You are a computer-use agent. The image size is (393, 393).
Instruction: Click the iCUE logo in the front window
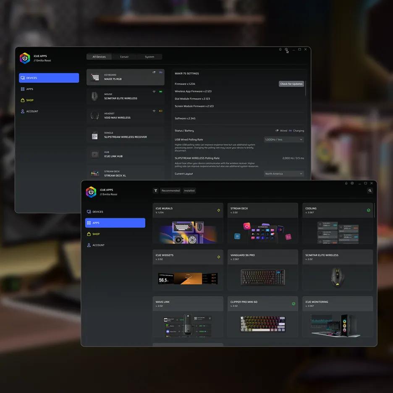point(91,192)
